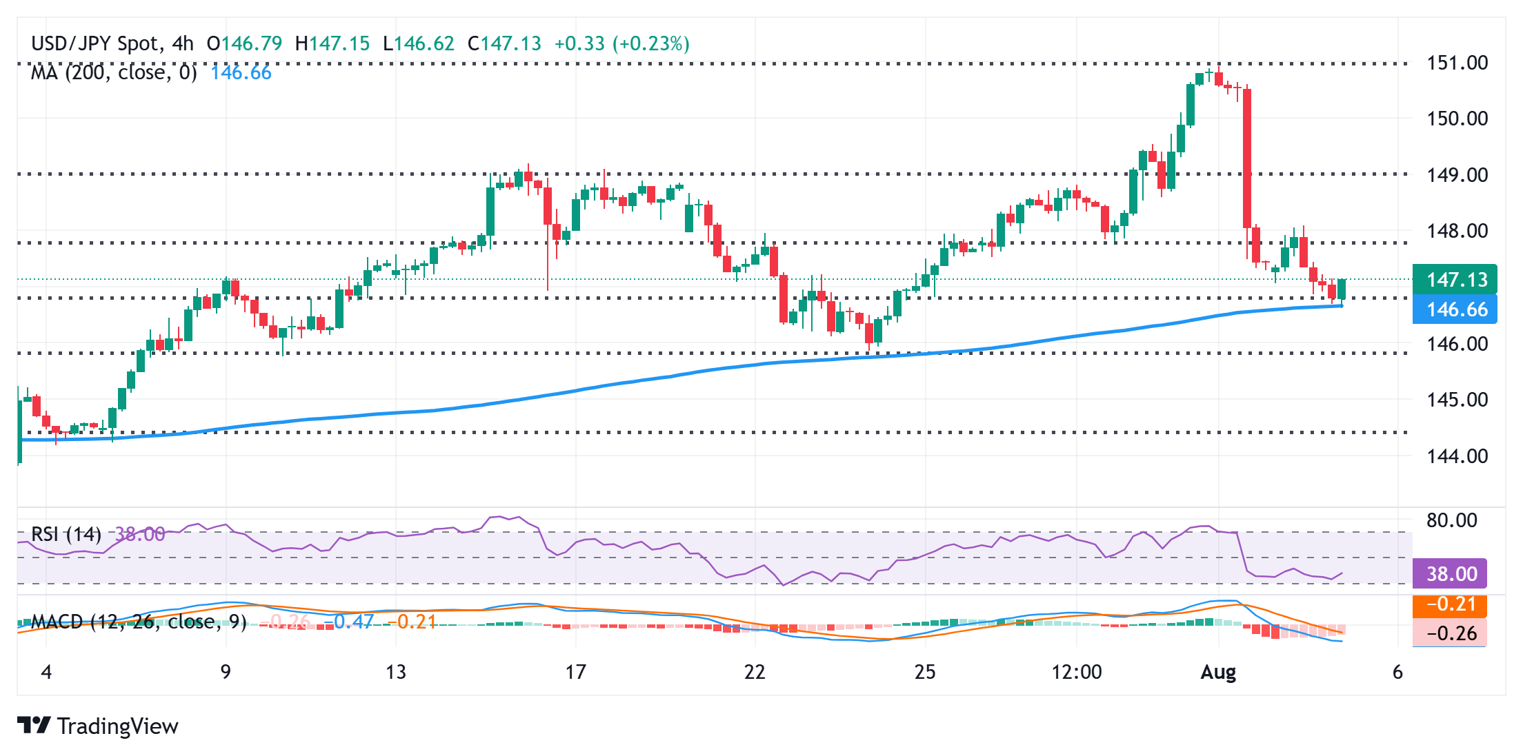
Task: Click the orange -0.21 MACD signal tag
Action: point(1451,604)
